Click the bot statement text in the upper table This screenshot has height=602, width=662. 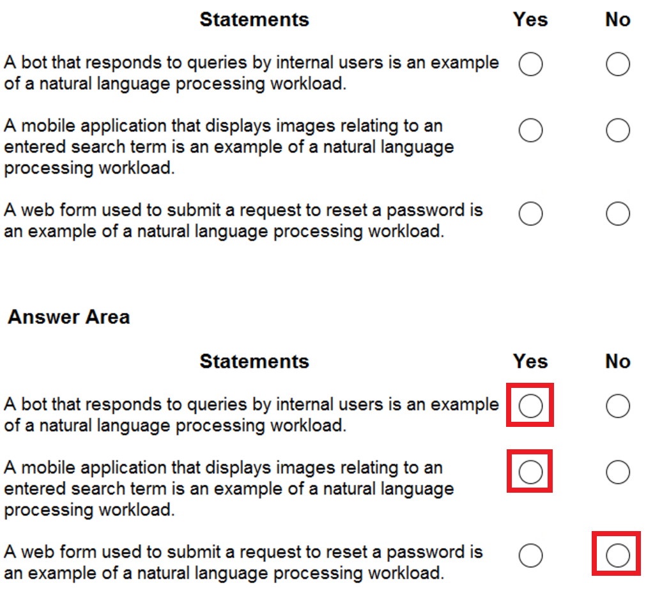click(251, 73)
